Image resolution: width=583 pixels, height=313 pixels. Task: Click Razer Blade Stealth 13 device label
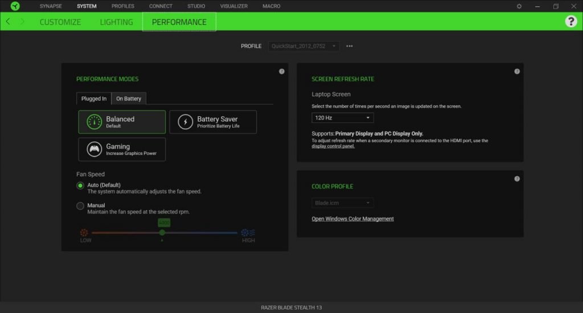(x=291, y=307)
